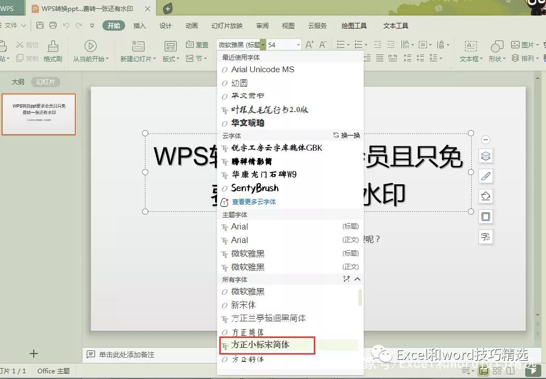Open the 文本工具 ribbon tab
Viewport: 546px width, 379px height.
[x=395, y=25]
